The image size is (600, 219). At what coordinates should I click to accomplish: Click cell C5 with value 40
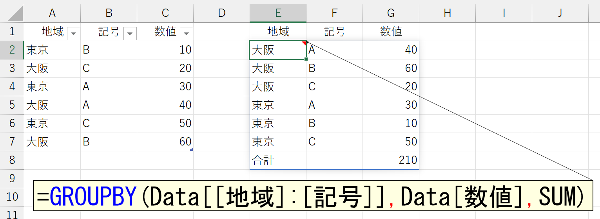point(165,105)
